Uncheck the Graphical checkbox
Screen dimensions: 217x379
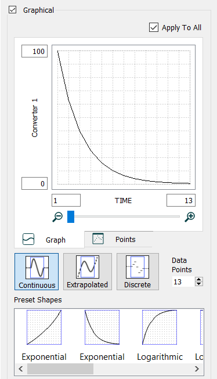coord(13,10)
